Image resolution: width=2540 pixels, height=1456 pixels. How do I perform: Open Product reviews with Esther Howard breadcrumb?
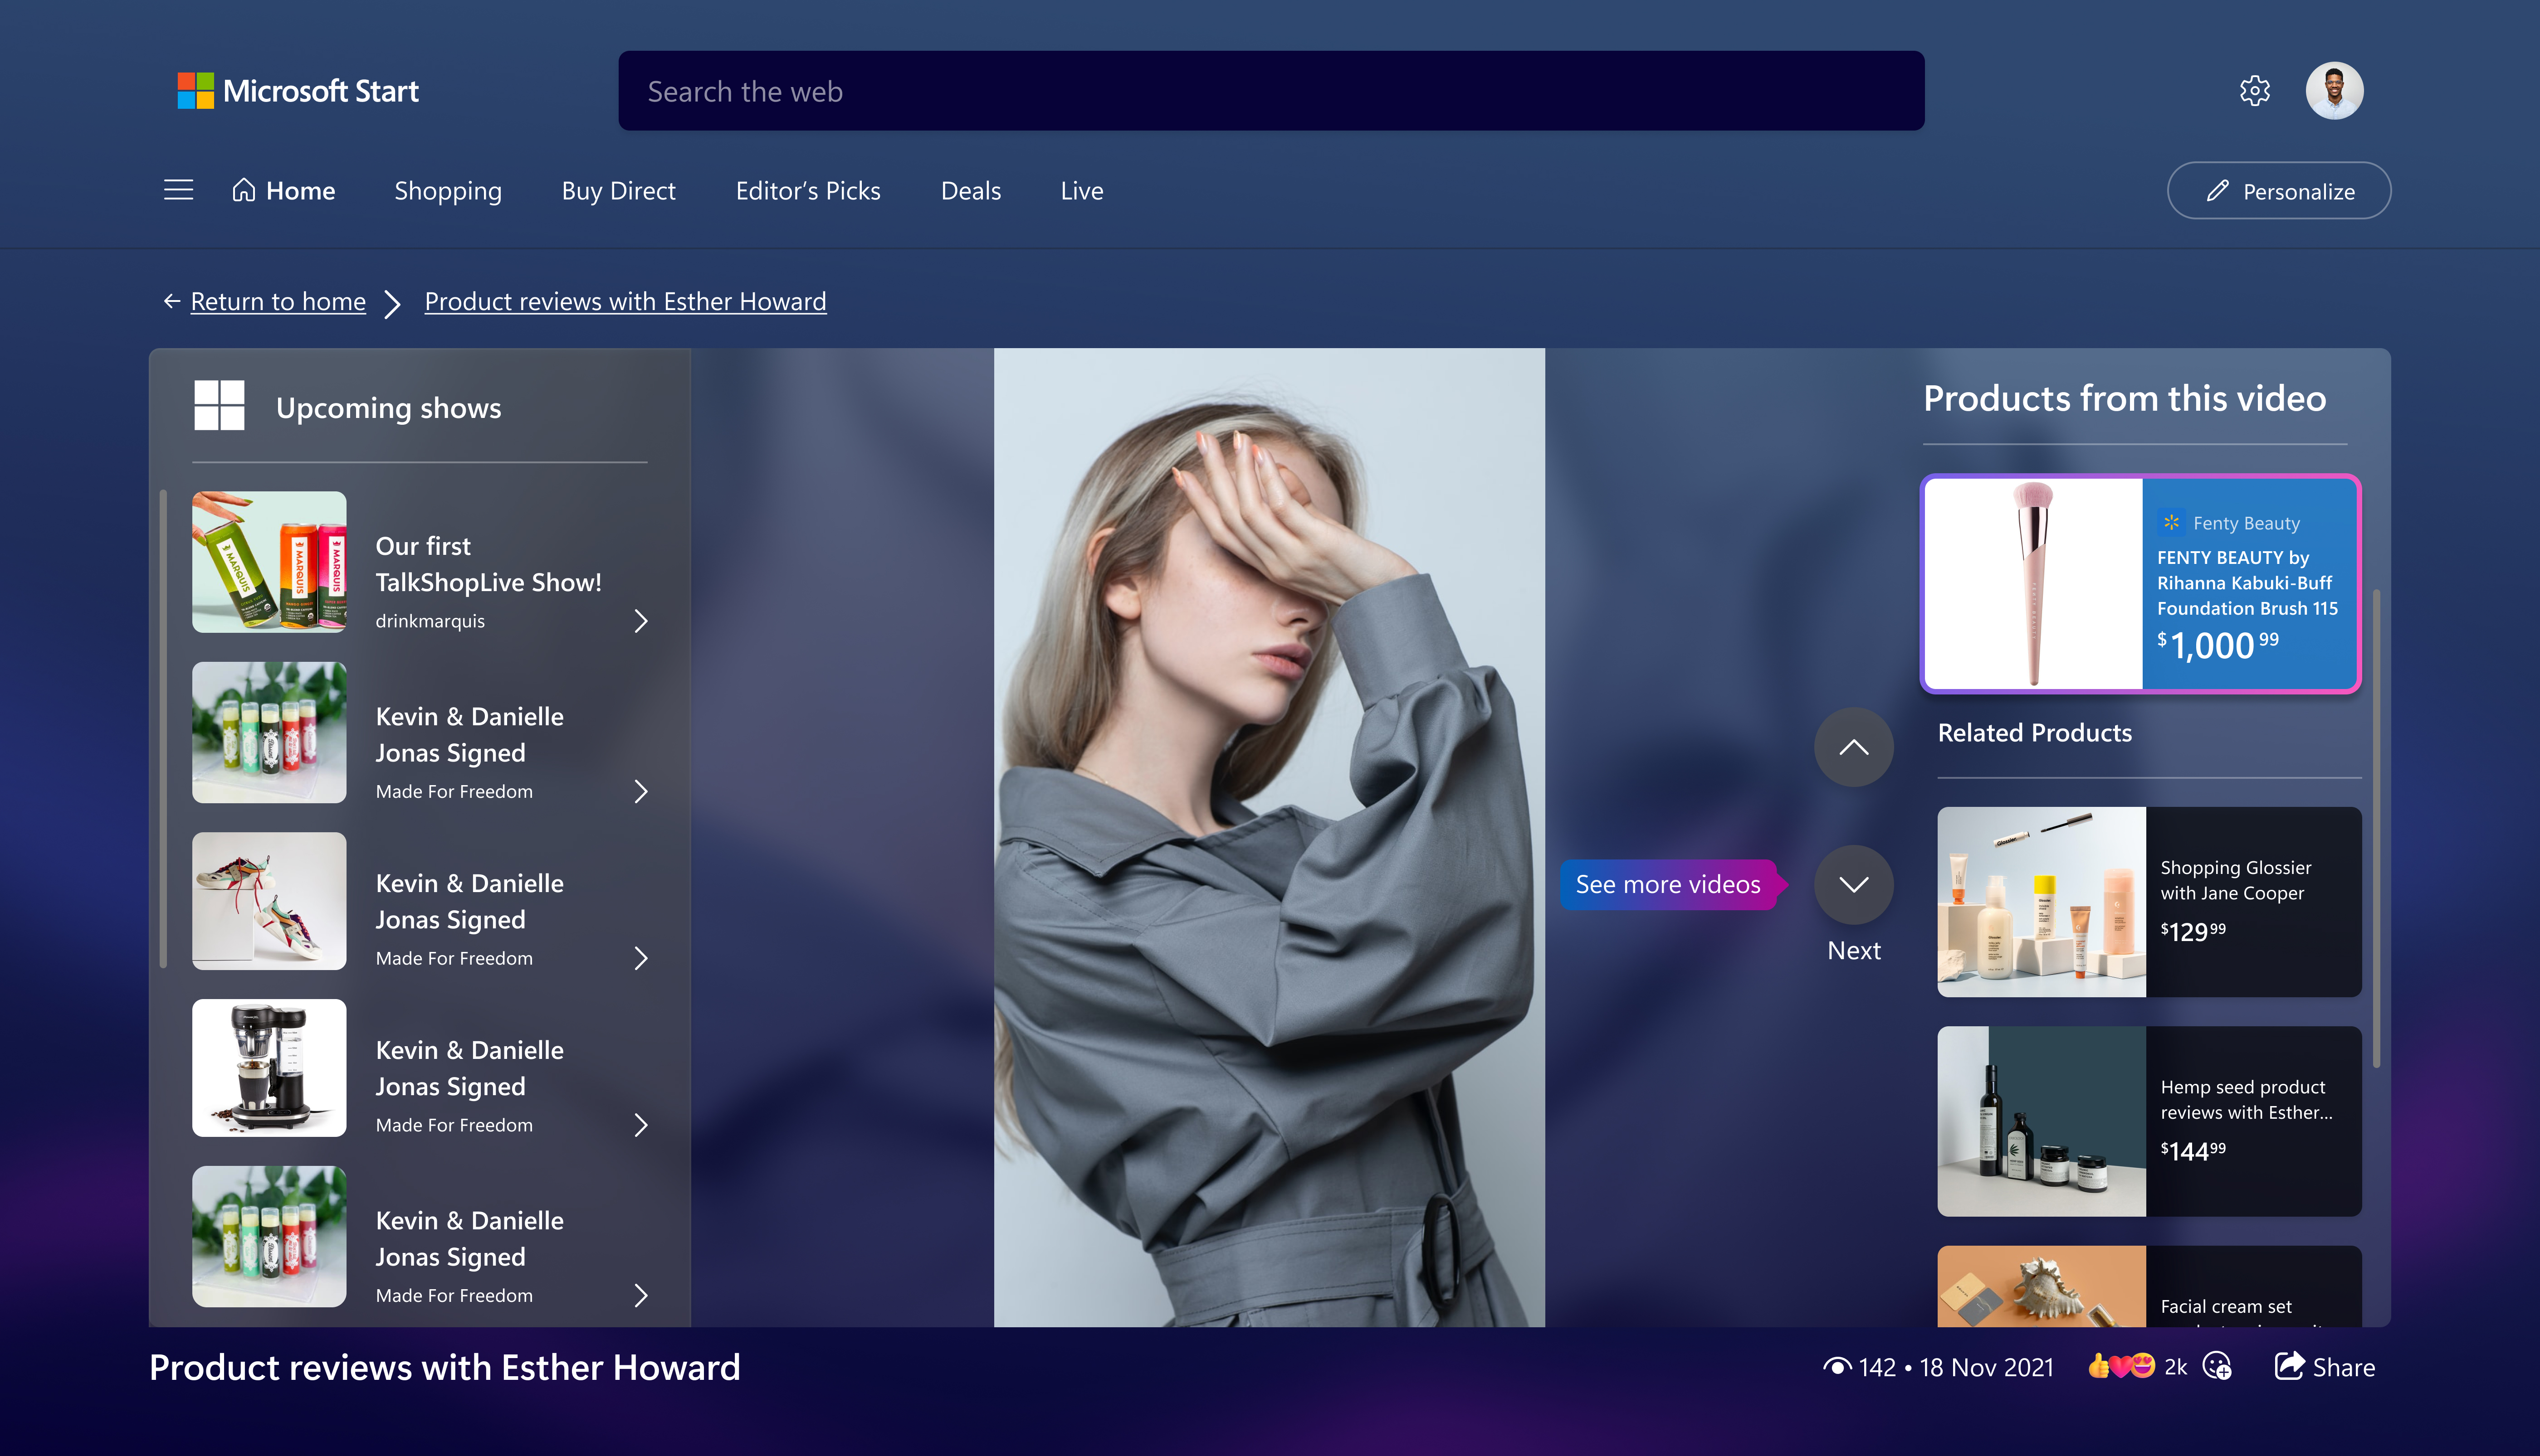(625, 301)
